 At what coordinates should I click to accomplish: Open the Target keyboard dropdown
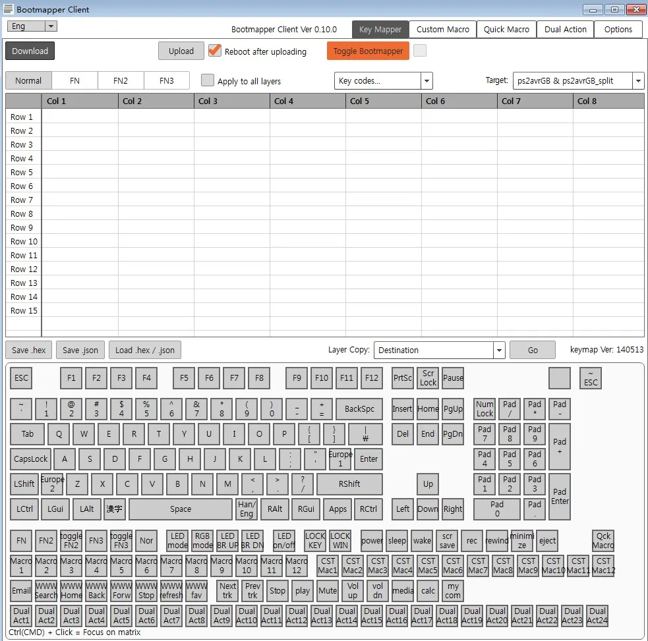coord(578,80)
